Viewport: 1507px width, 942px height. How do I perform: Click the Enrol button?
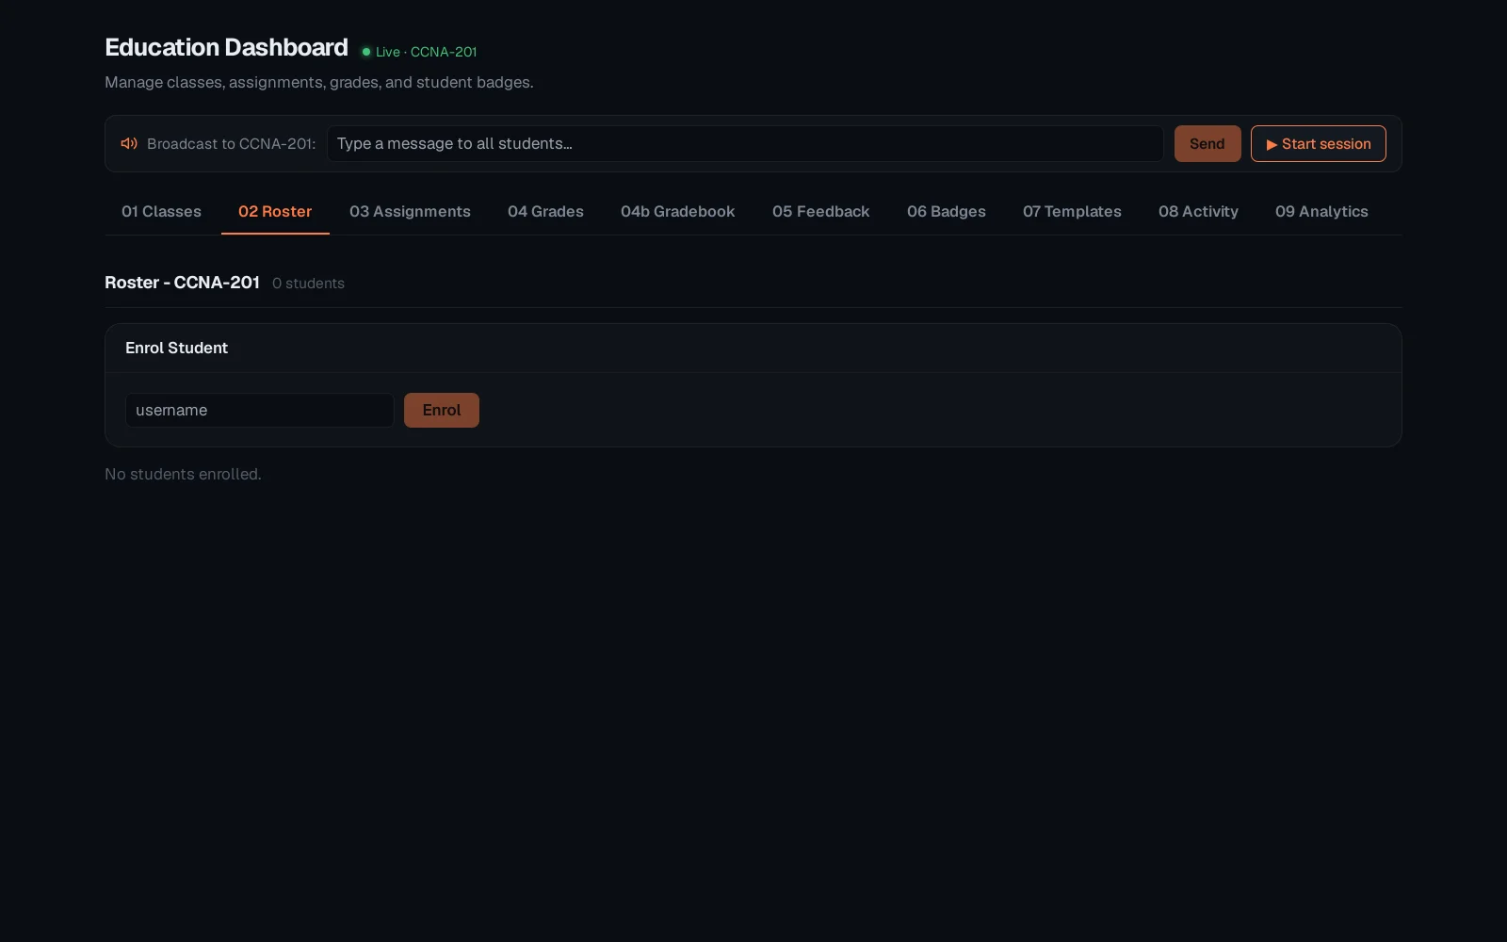pyautogui.click(x=442, y=410)
